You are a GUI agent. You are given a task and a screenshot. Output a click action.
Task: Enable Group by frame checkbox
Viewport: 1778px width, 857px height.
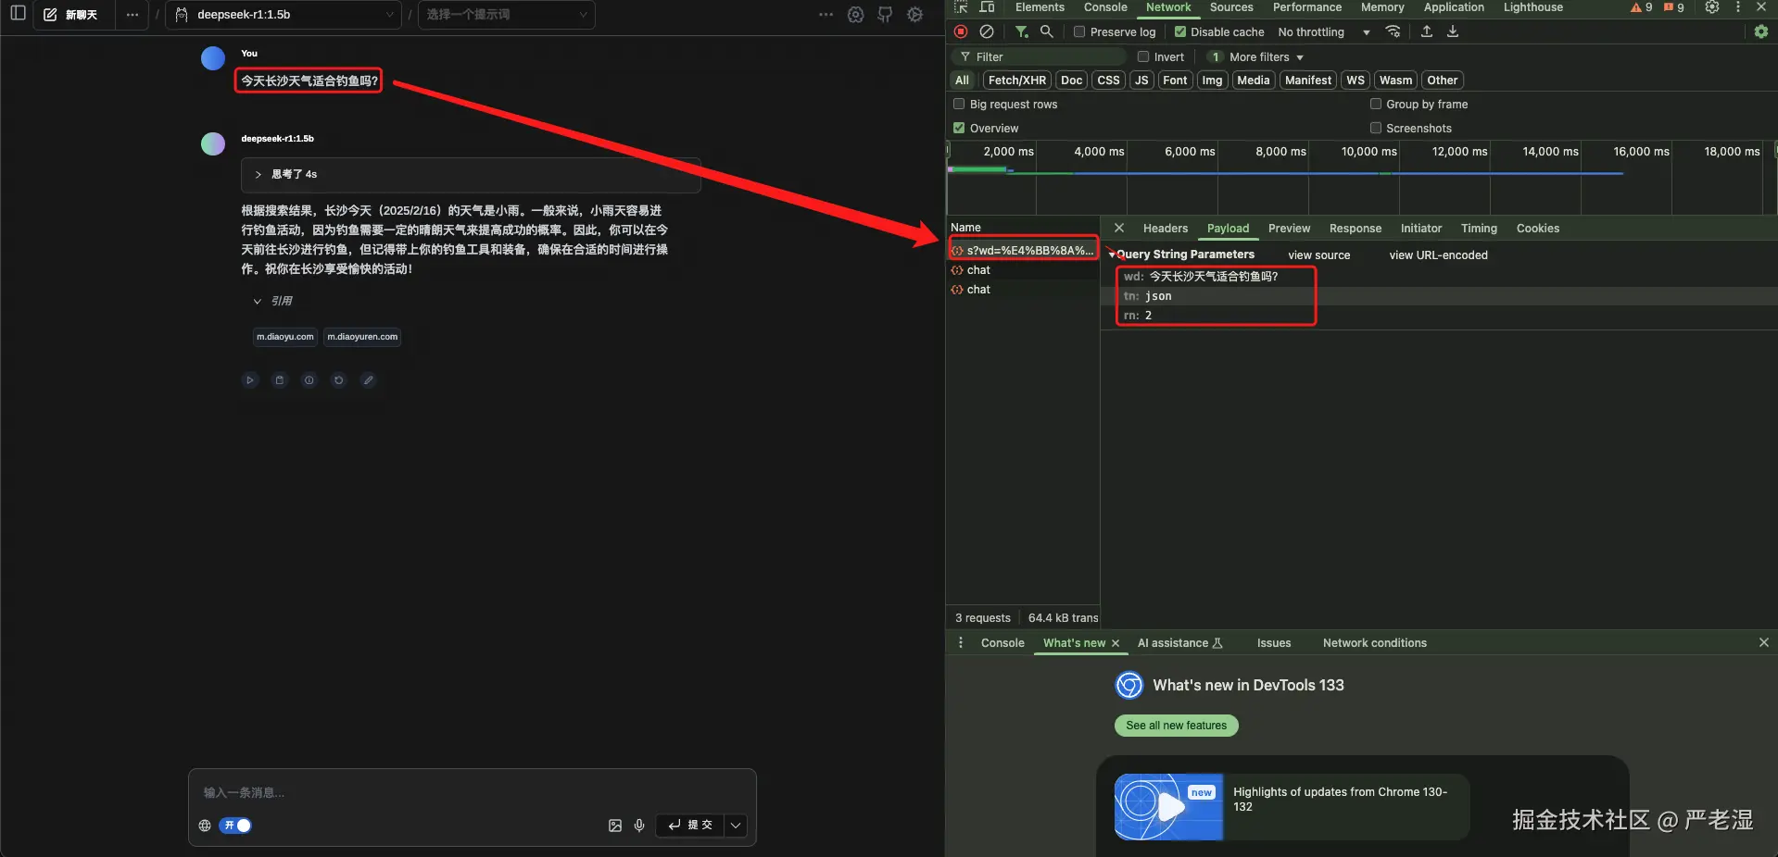coord(1376,104)
